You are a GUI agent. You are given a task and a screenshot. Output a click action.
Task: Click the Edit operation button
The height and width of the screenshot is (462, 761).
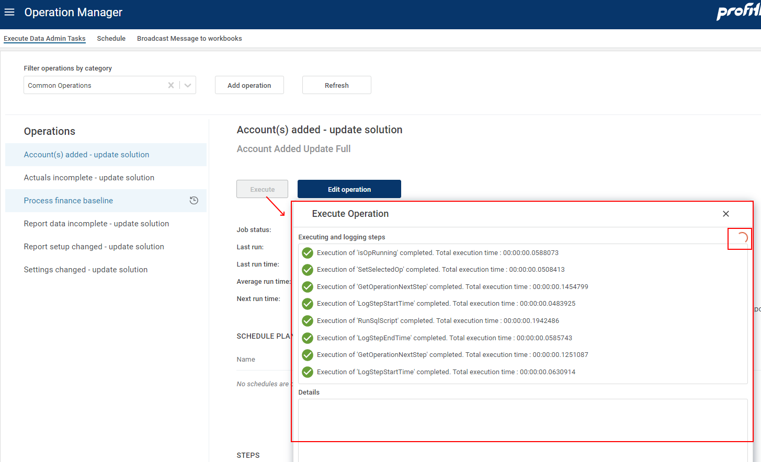coord(349,189)
